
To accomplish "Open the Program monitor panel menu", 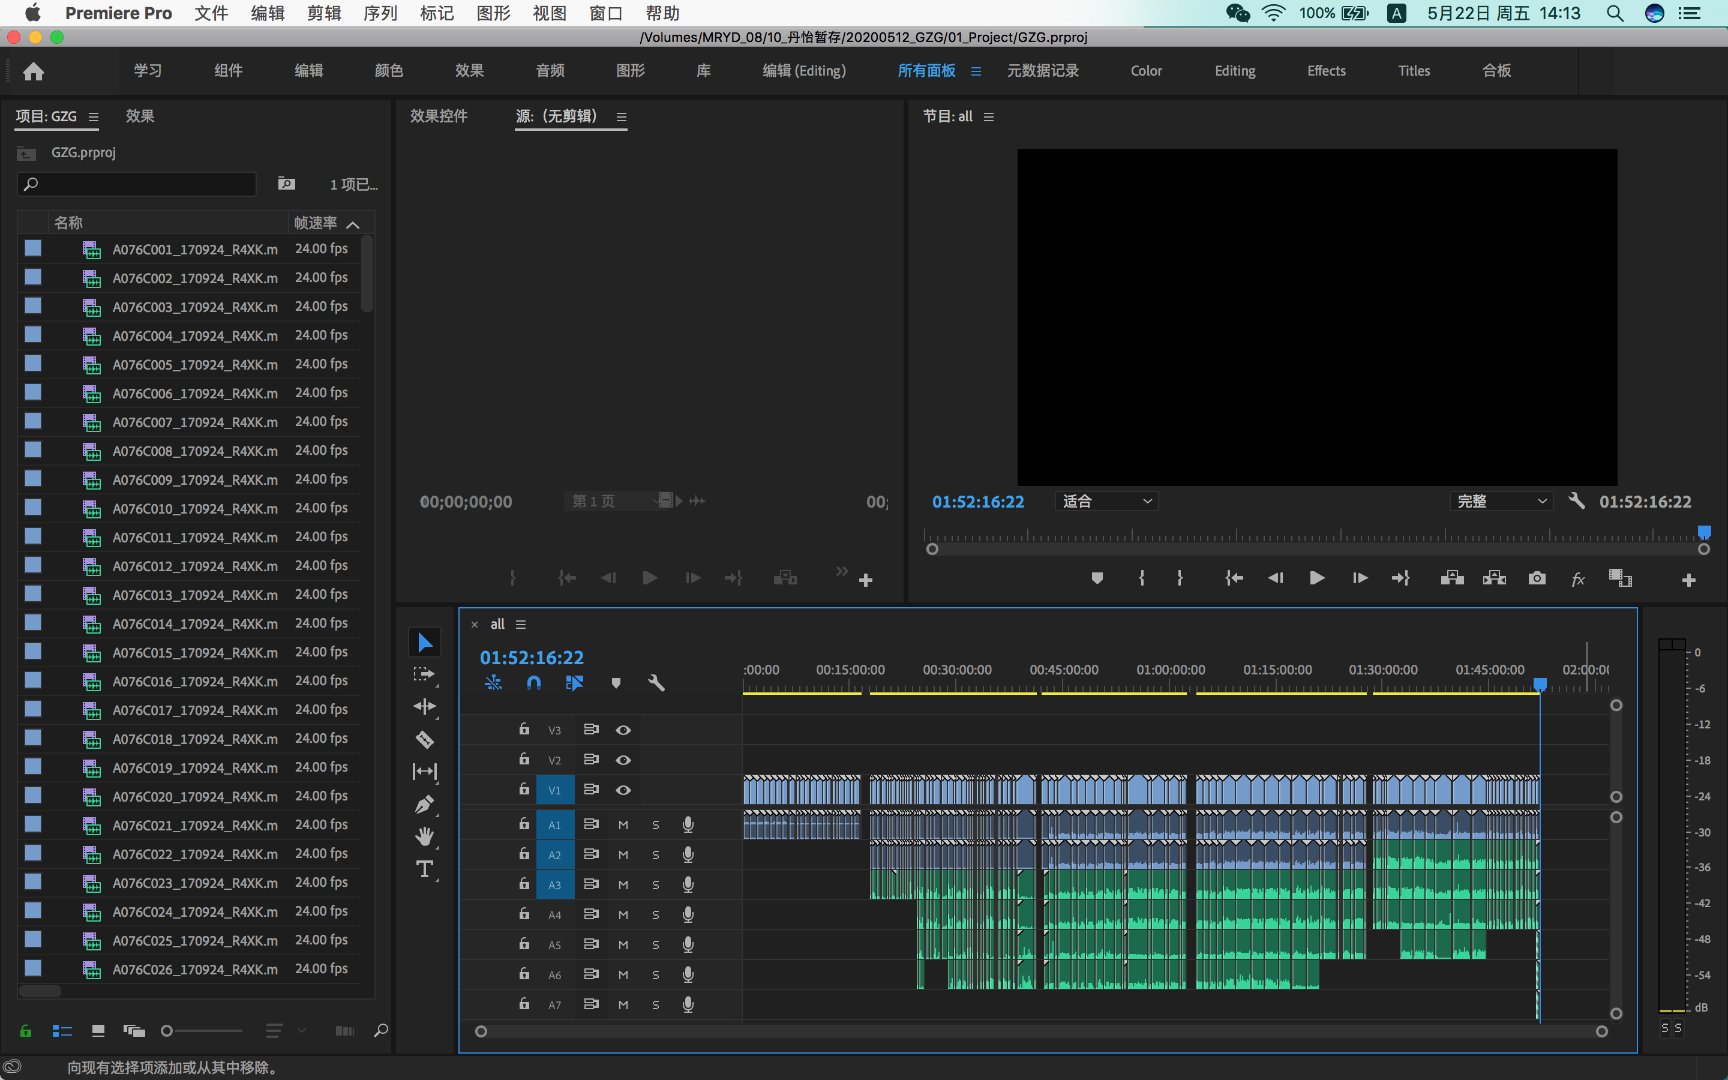I will click(989, 116).
